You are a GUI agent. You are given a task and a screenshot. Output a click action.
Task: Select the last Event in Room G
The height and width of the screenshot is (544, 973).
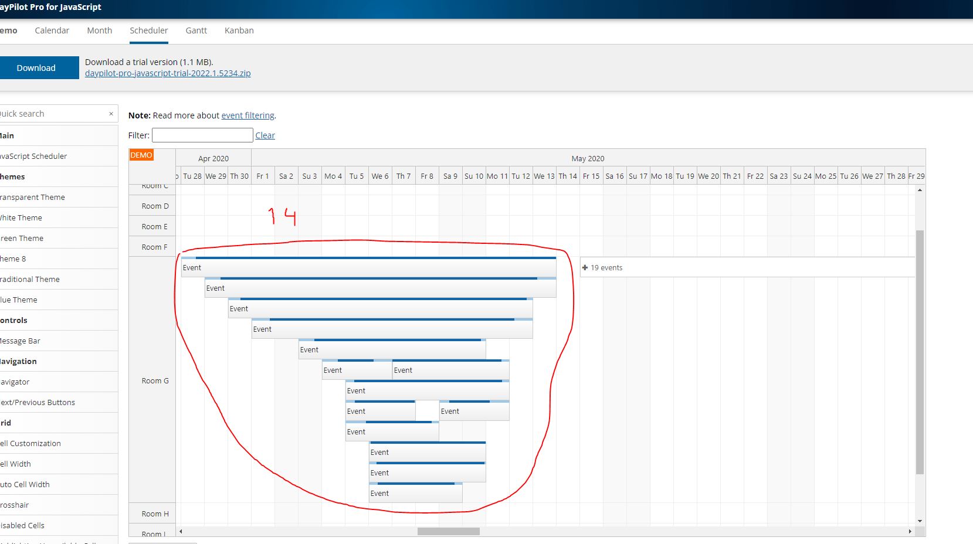point(415,492)
